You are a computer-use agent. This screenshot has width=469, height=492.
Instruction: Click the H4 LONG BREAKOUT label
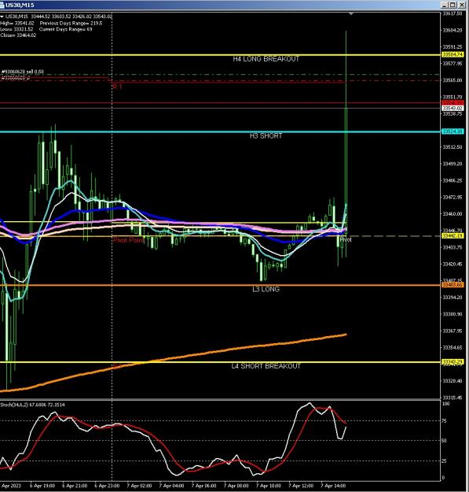click(266, 59)
